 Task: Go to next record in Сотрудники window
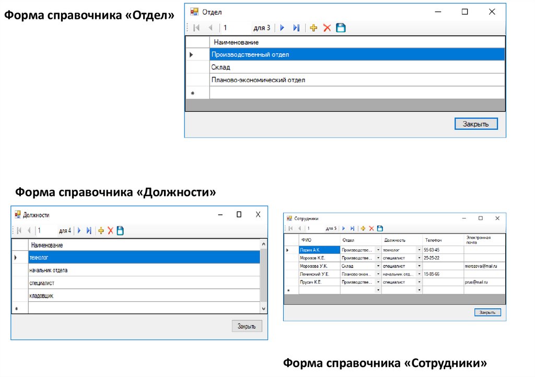pos(344,228)
